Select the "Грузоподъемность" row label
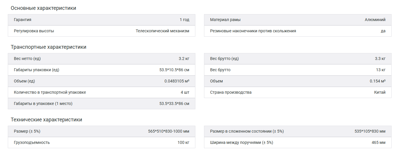 pyautogui.click(x=32, y=142)
